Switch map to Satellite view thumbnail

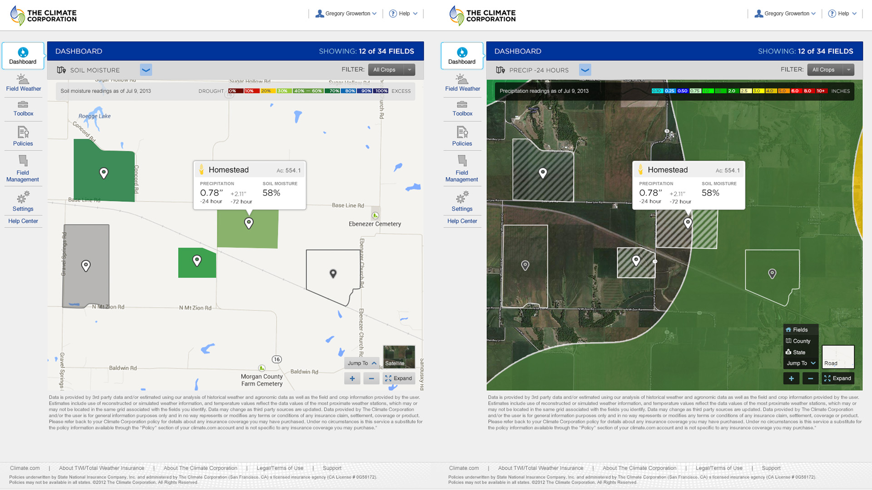pos(399,357)
